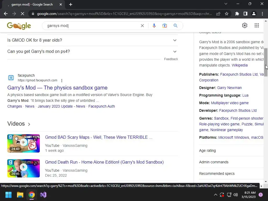Viewport: 268px width, 201px height.
Task: Open Nonlinear gameplay genre link
Action: (x=226, y=130)
